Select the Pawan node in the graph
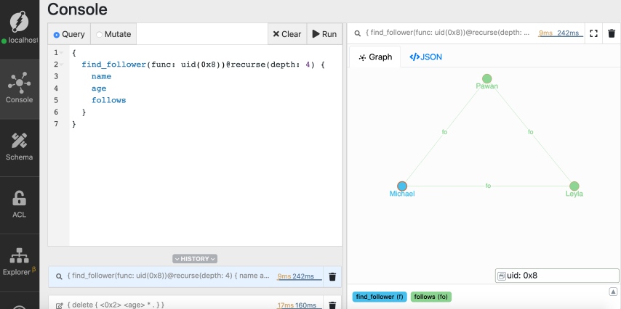The width and height of the screenshot is (621, 309). point(487,78)
